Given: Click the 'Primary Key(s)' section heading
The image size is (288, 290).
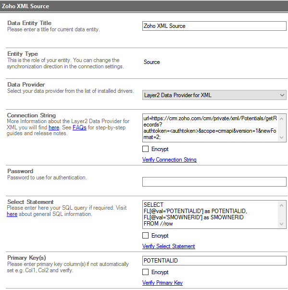Looking at the screenshot, I should [x=26, y=258].
